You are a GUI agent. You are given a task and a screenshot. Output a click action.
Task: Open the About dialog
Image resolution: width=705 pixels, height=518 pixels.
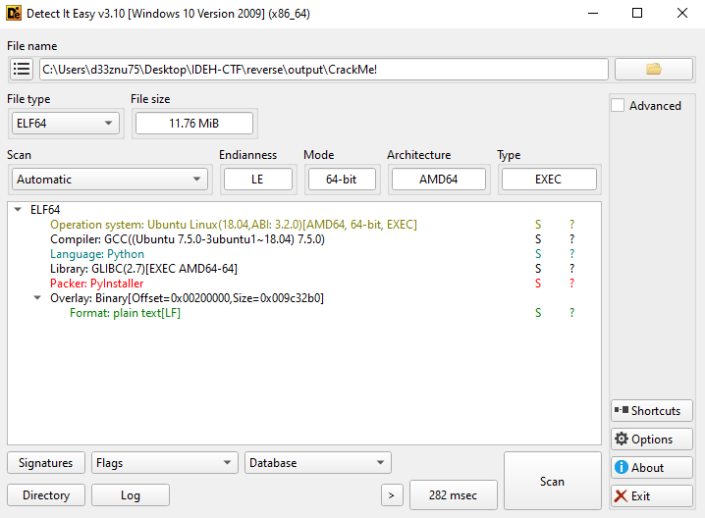point(652,468)
